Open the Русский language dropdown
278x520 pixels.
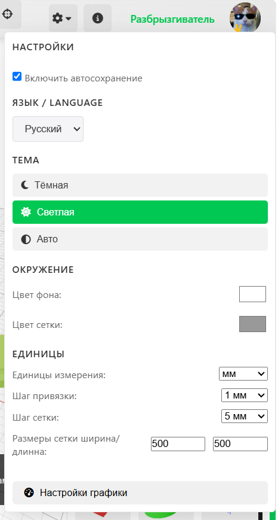(x=48, y=129)
